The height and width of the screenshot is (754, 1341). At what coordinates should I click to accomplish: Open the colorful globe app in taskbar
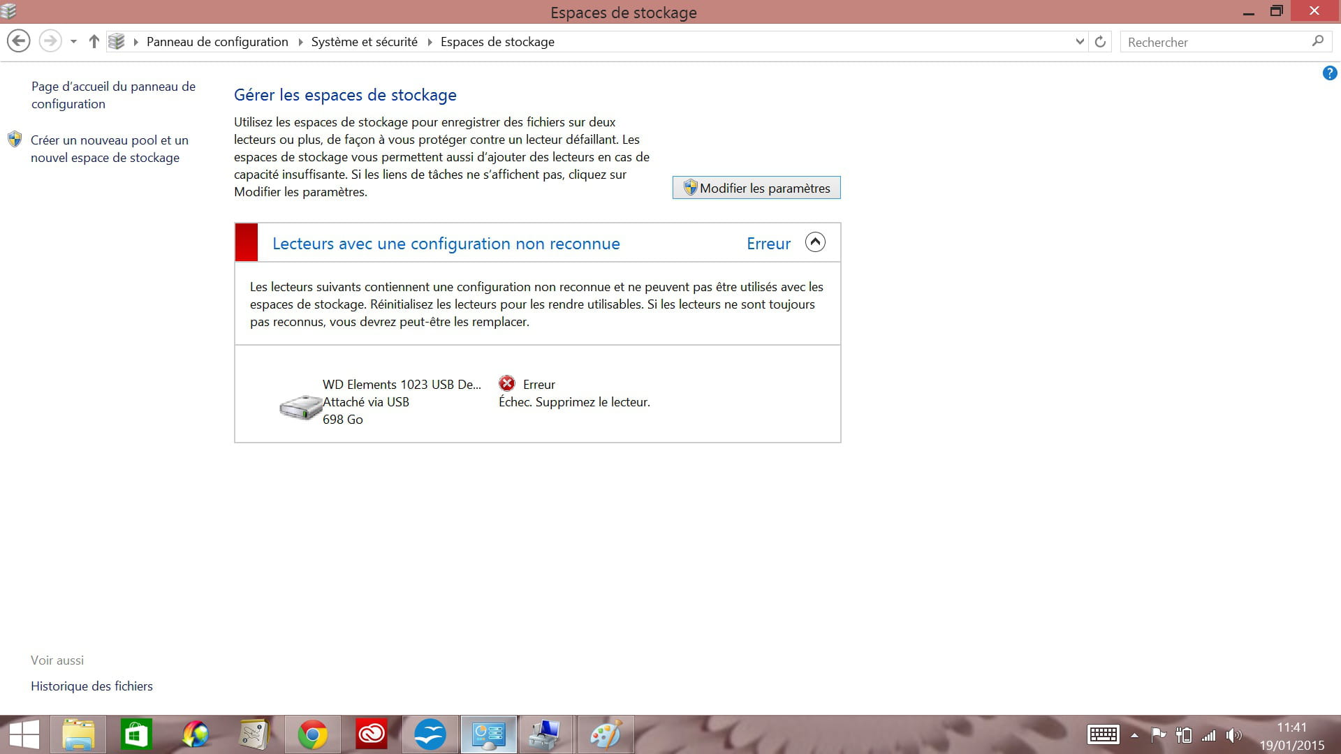(196, 734)
